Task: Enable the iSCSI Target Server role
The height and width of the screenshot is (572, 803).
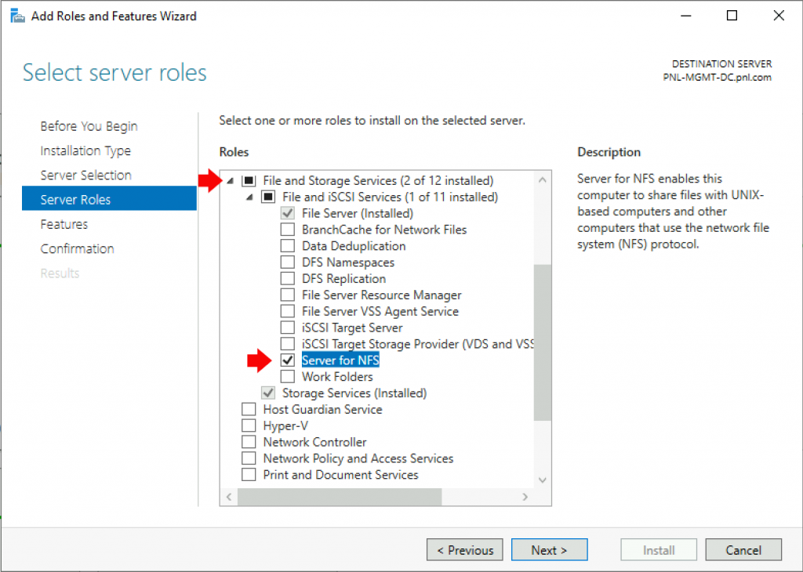Action: click(x=287, y=328)
